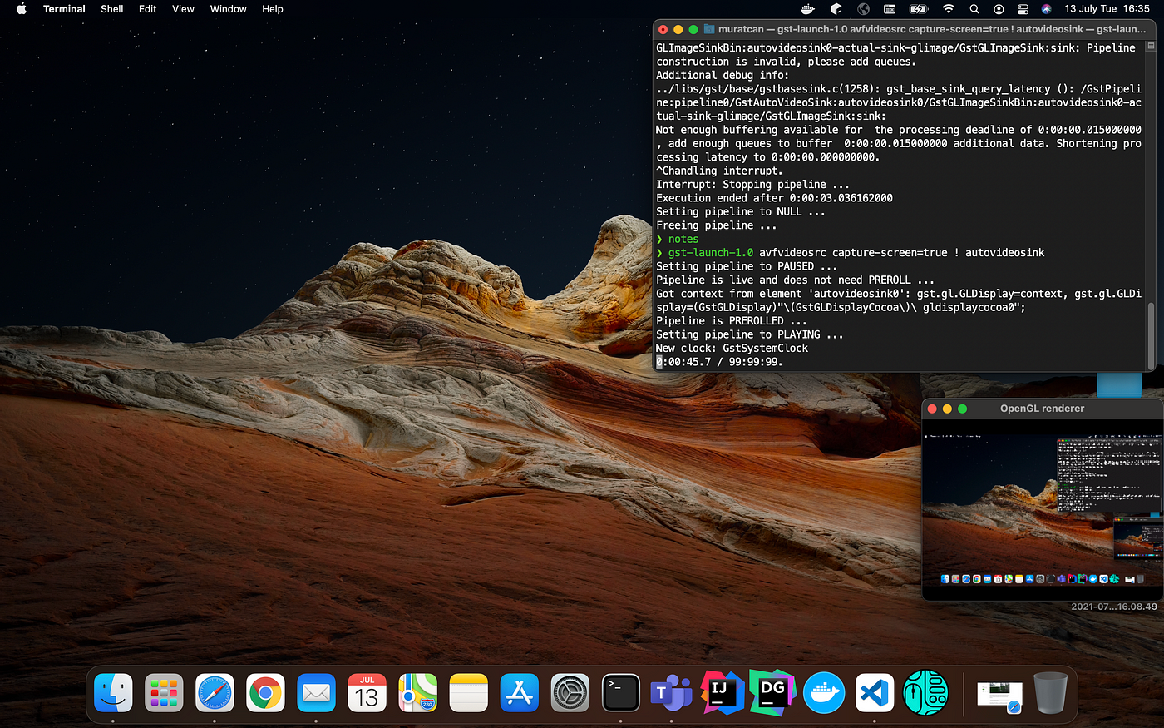
Task: Click the Terminal window title text
Action: pos(932,29)
